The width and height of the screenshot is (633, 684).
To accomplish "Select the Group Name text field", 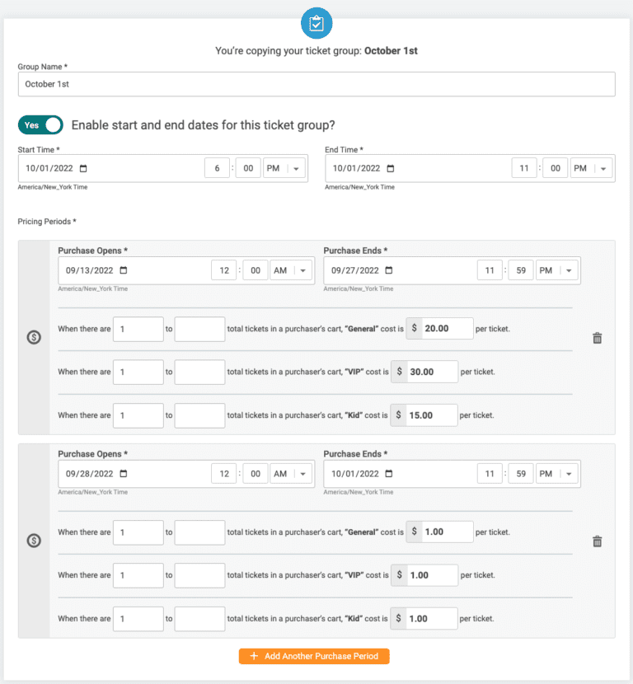I will (x=316, y=84).
